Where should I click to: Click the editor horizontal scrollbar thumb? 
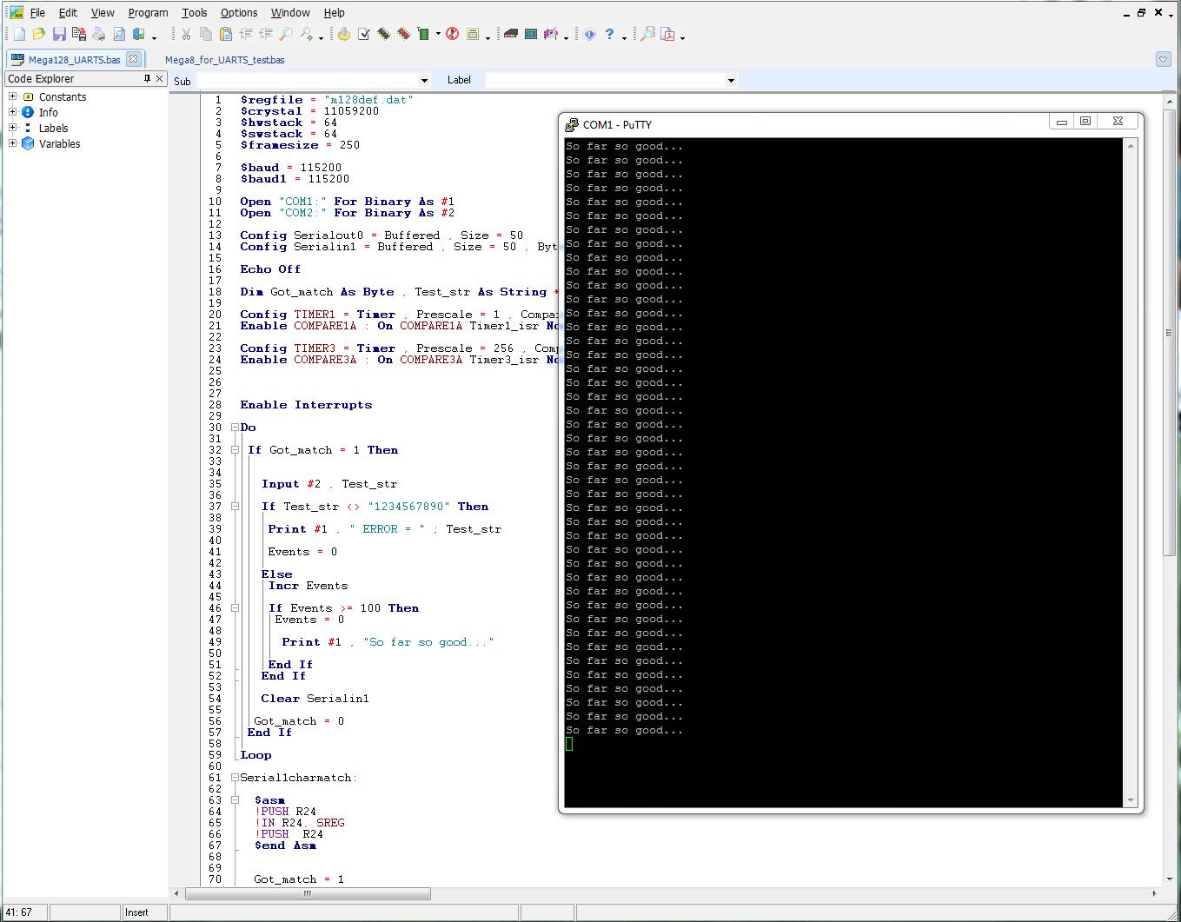(308, 893)
